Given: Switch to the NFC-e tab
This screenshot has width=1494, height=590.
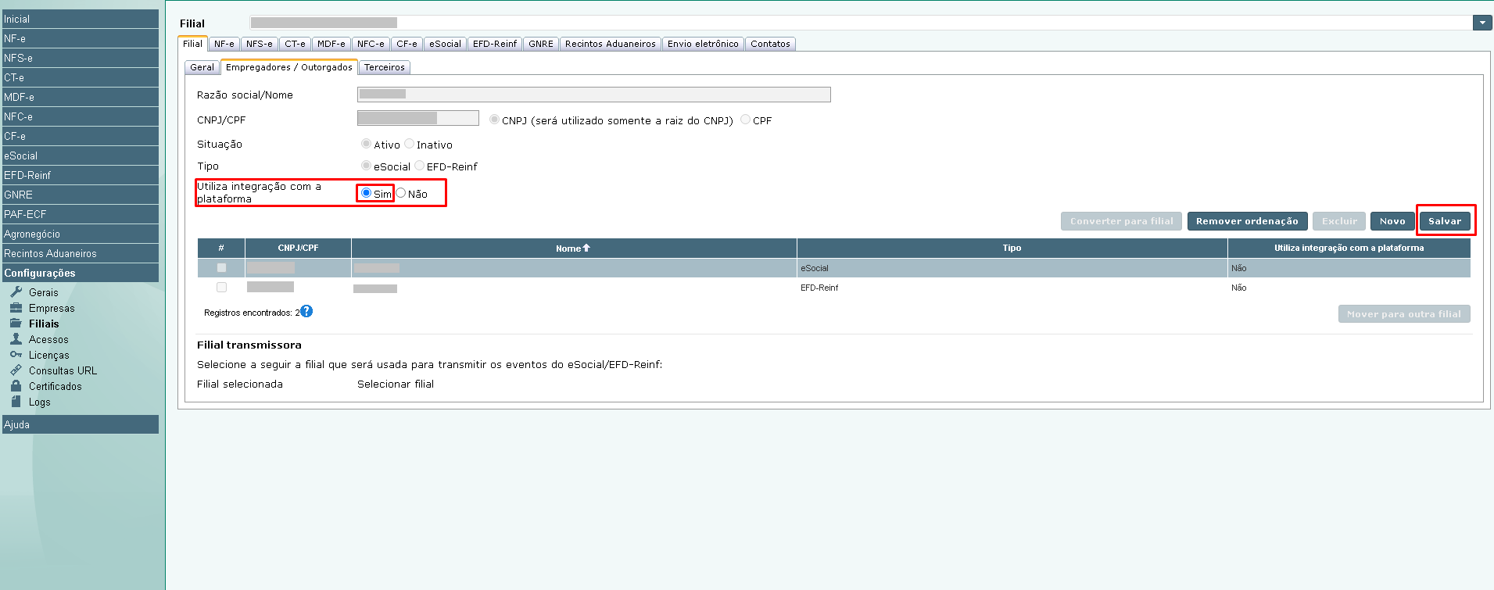Looking at the screenshot, I should pyautogui.click(x=371, y=44).
